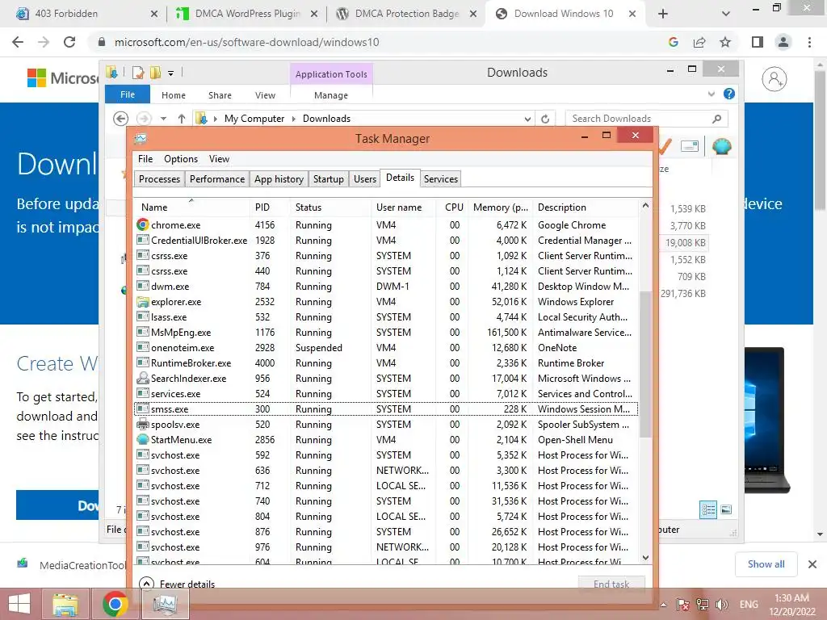The height and width of the screenshot is (620, 827).
Task: Open Windows Start button on taskbar
Action: [19, 604]
